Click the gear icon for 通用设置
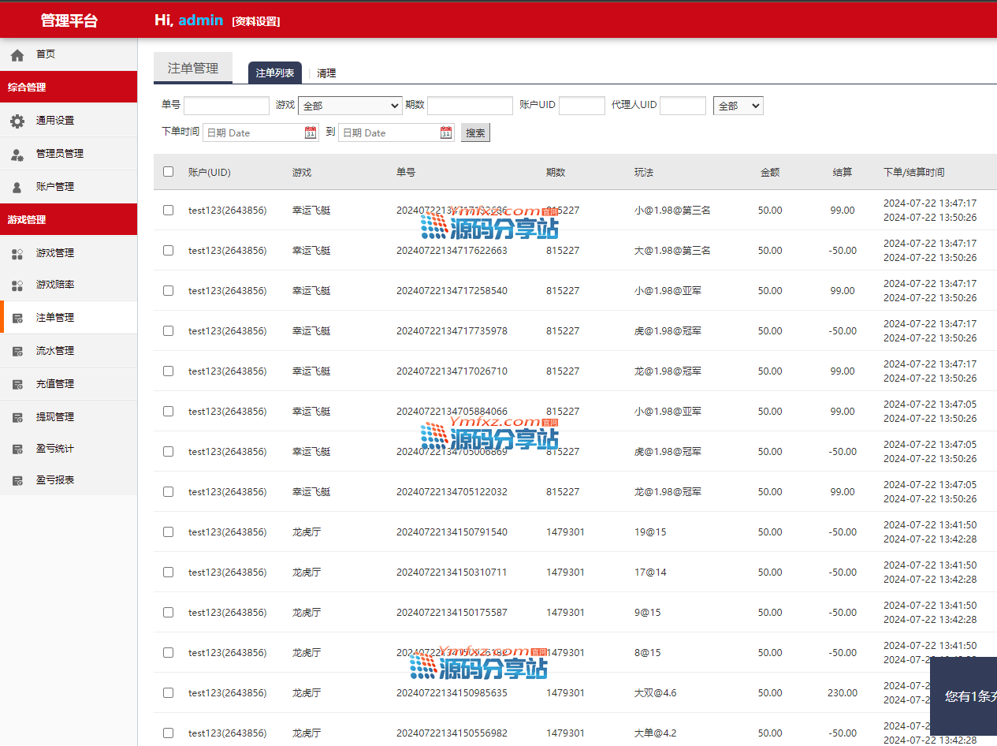Screen dimensions: 997x746 coord(17,121)
